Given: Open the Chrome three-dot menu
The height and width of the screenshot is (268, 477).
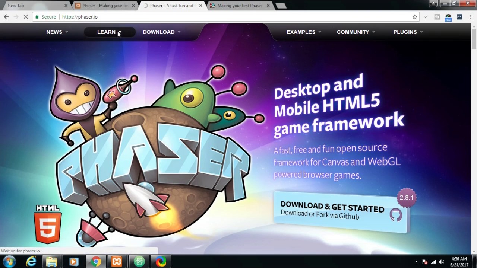Looking at the screenshot, I should (470, 17).
